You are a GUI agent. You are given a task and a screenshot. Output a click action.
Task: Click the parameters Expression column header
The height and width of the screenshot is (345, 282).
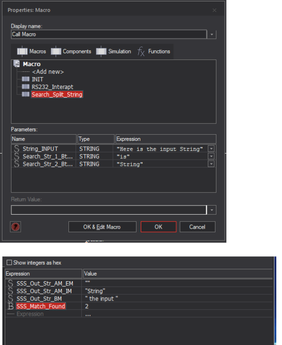pyautogui.click(x=166, y=139)
